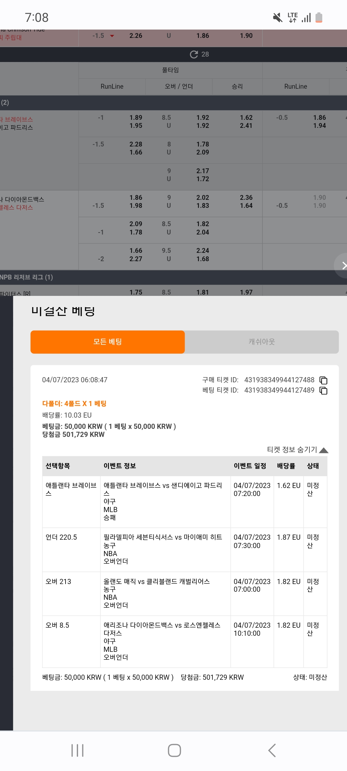
Task: Select 2.27 RunLine odds at -2
Action: (x=136, y=259)
